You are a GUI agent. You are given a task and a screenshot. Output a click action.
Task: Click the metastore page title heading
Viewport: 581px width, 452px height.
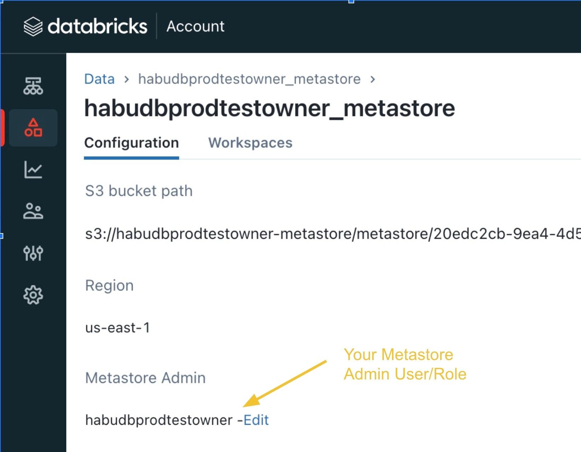point(269,108)
